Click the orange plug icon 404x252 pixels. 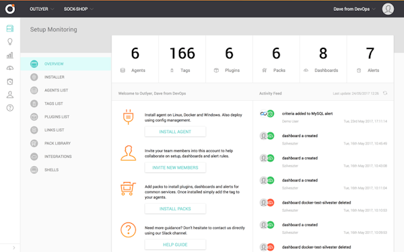click(x=128, y=117)
